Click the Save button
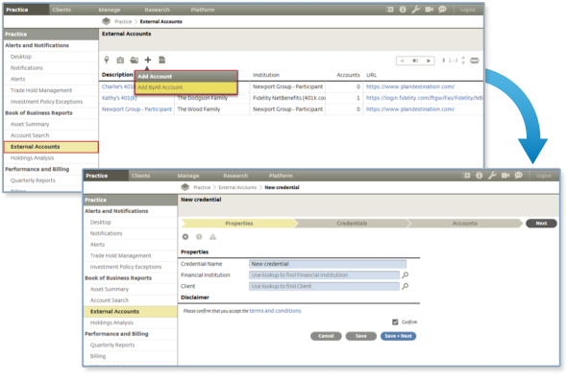567x382 pixels. (361, 336)
